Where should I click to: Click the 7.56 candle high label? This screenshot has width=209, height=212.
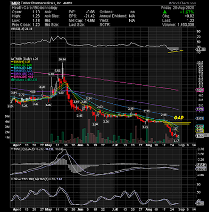pos(57,71)
